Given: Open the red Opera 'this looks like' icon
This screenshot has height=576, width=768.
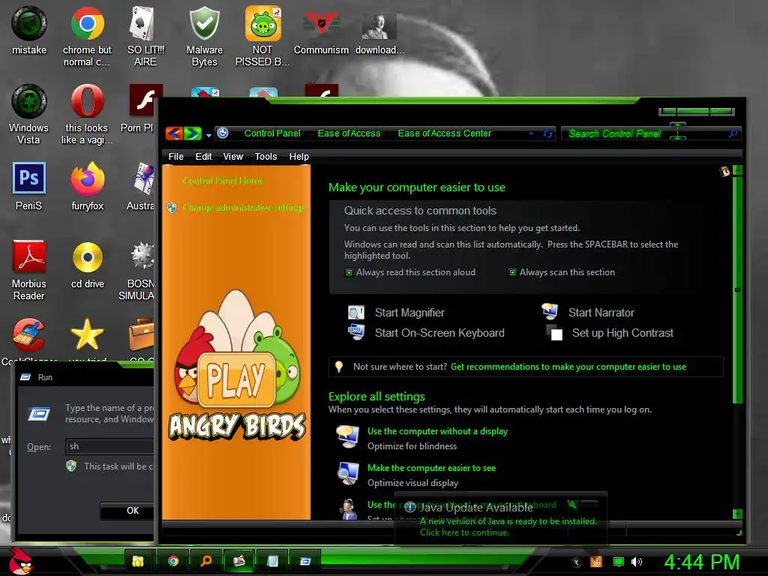Looking at the screenshot, I should click(x=87, y=101).
